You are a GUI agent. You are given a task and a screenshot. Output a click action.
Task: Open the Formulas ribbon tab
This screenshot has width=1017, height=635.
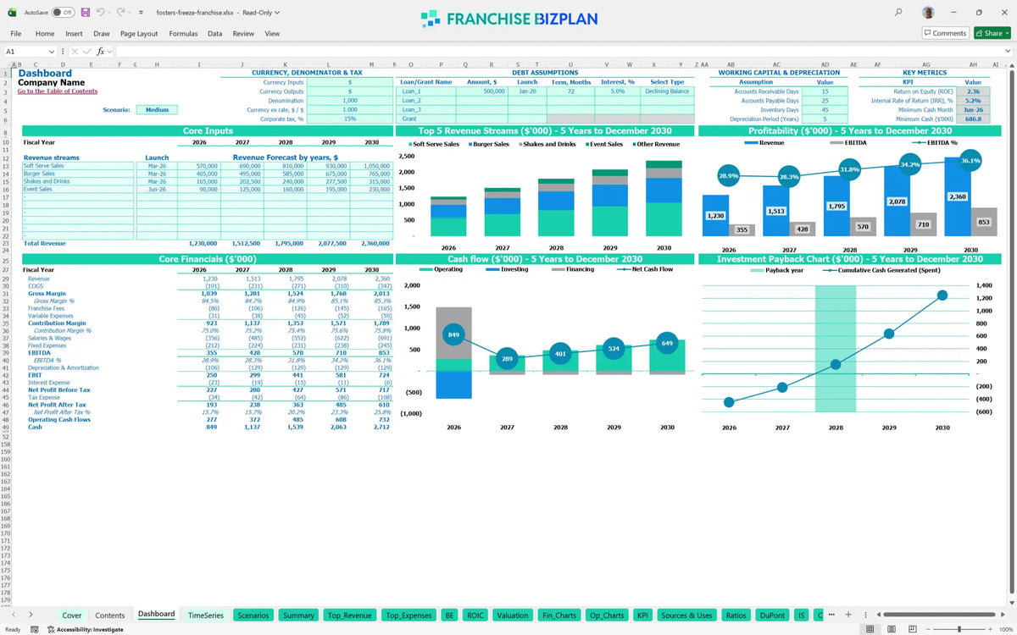183,33
